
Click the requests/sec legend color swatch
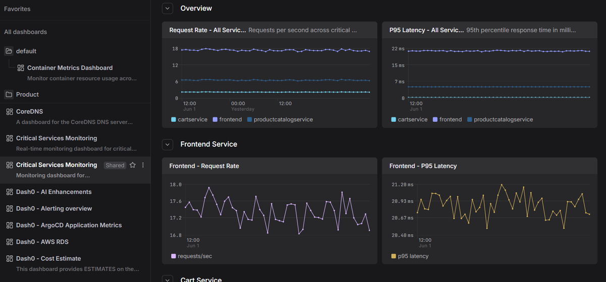174,256
